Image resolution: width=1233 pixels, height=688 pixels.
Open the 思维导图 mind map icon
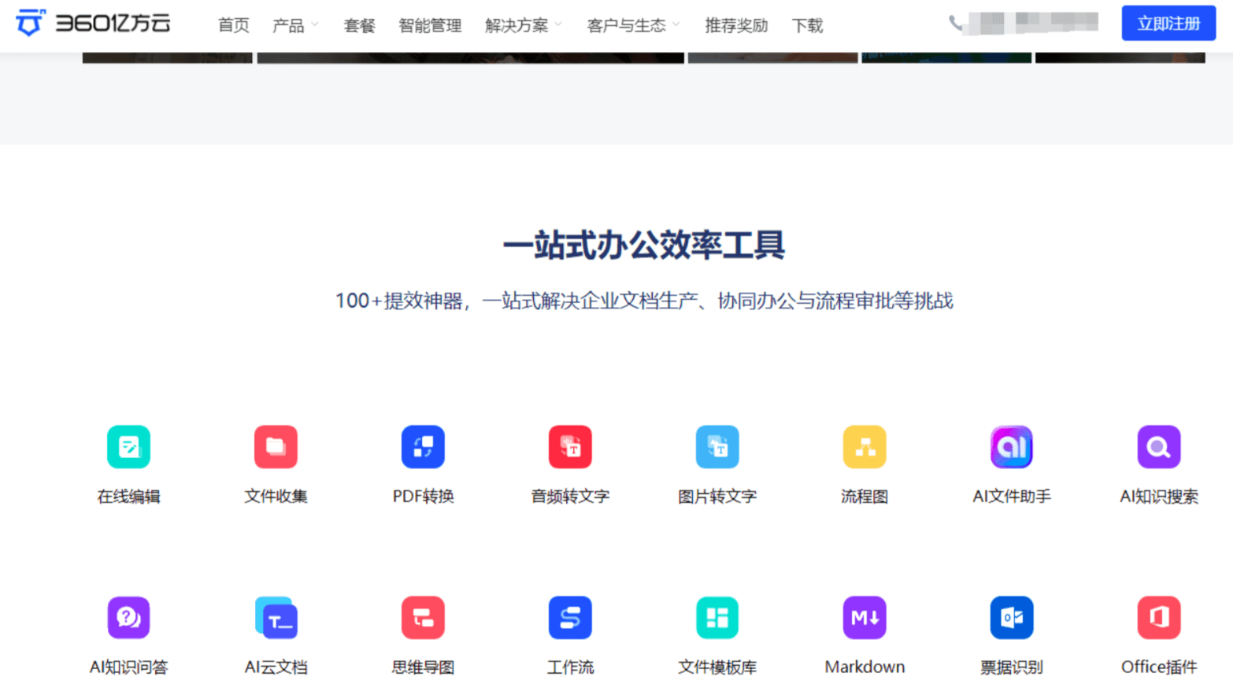423,618
